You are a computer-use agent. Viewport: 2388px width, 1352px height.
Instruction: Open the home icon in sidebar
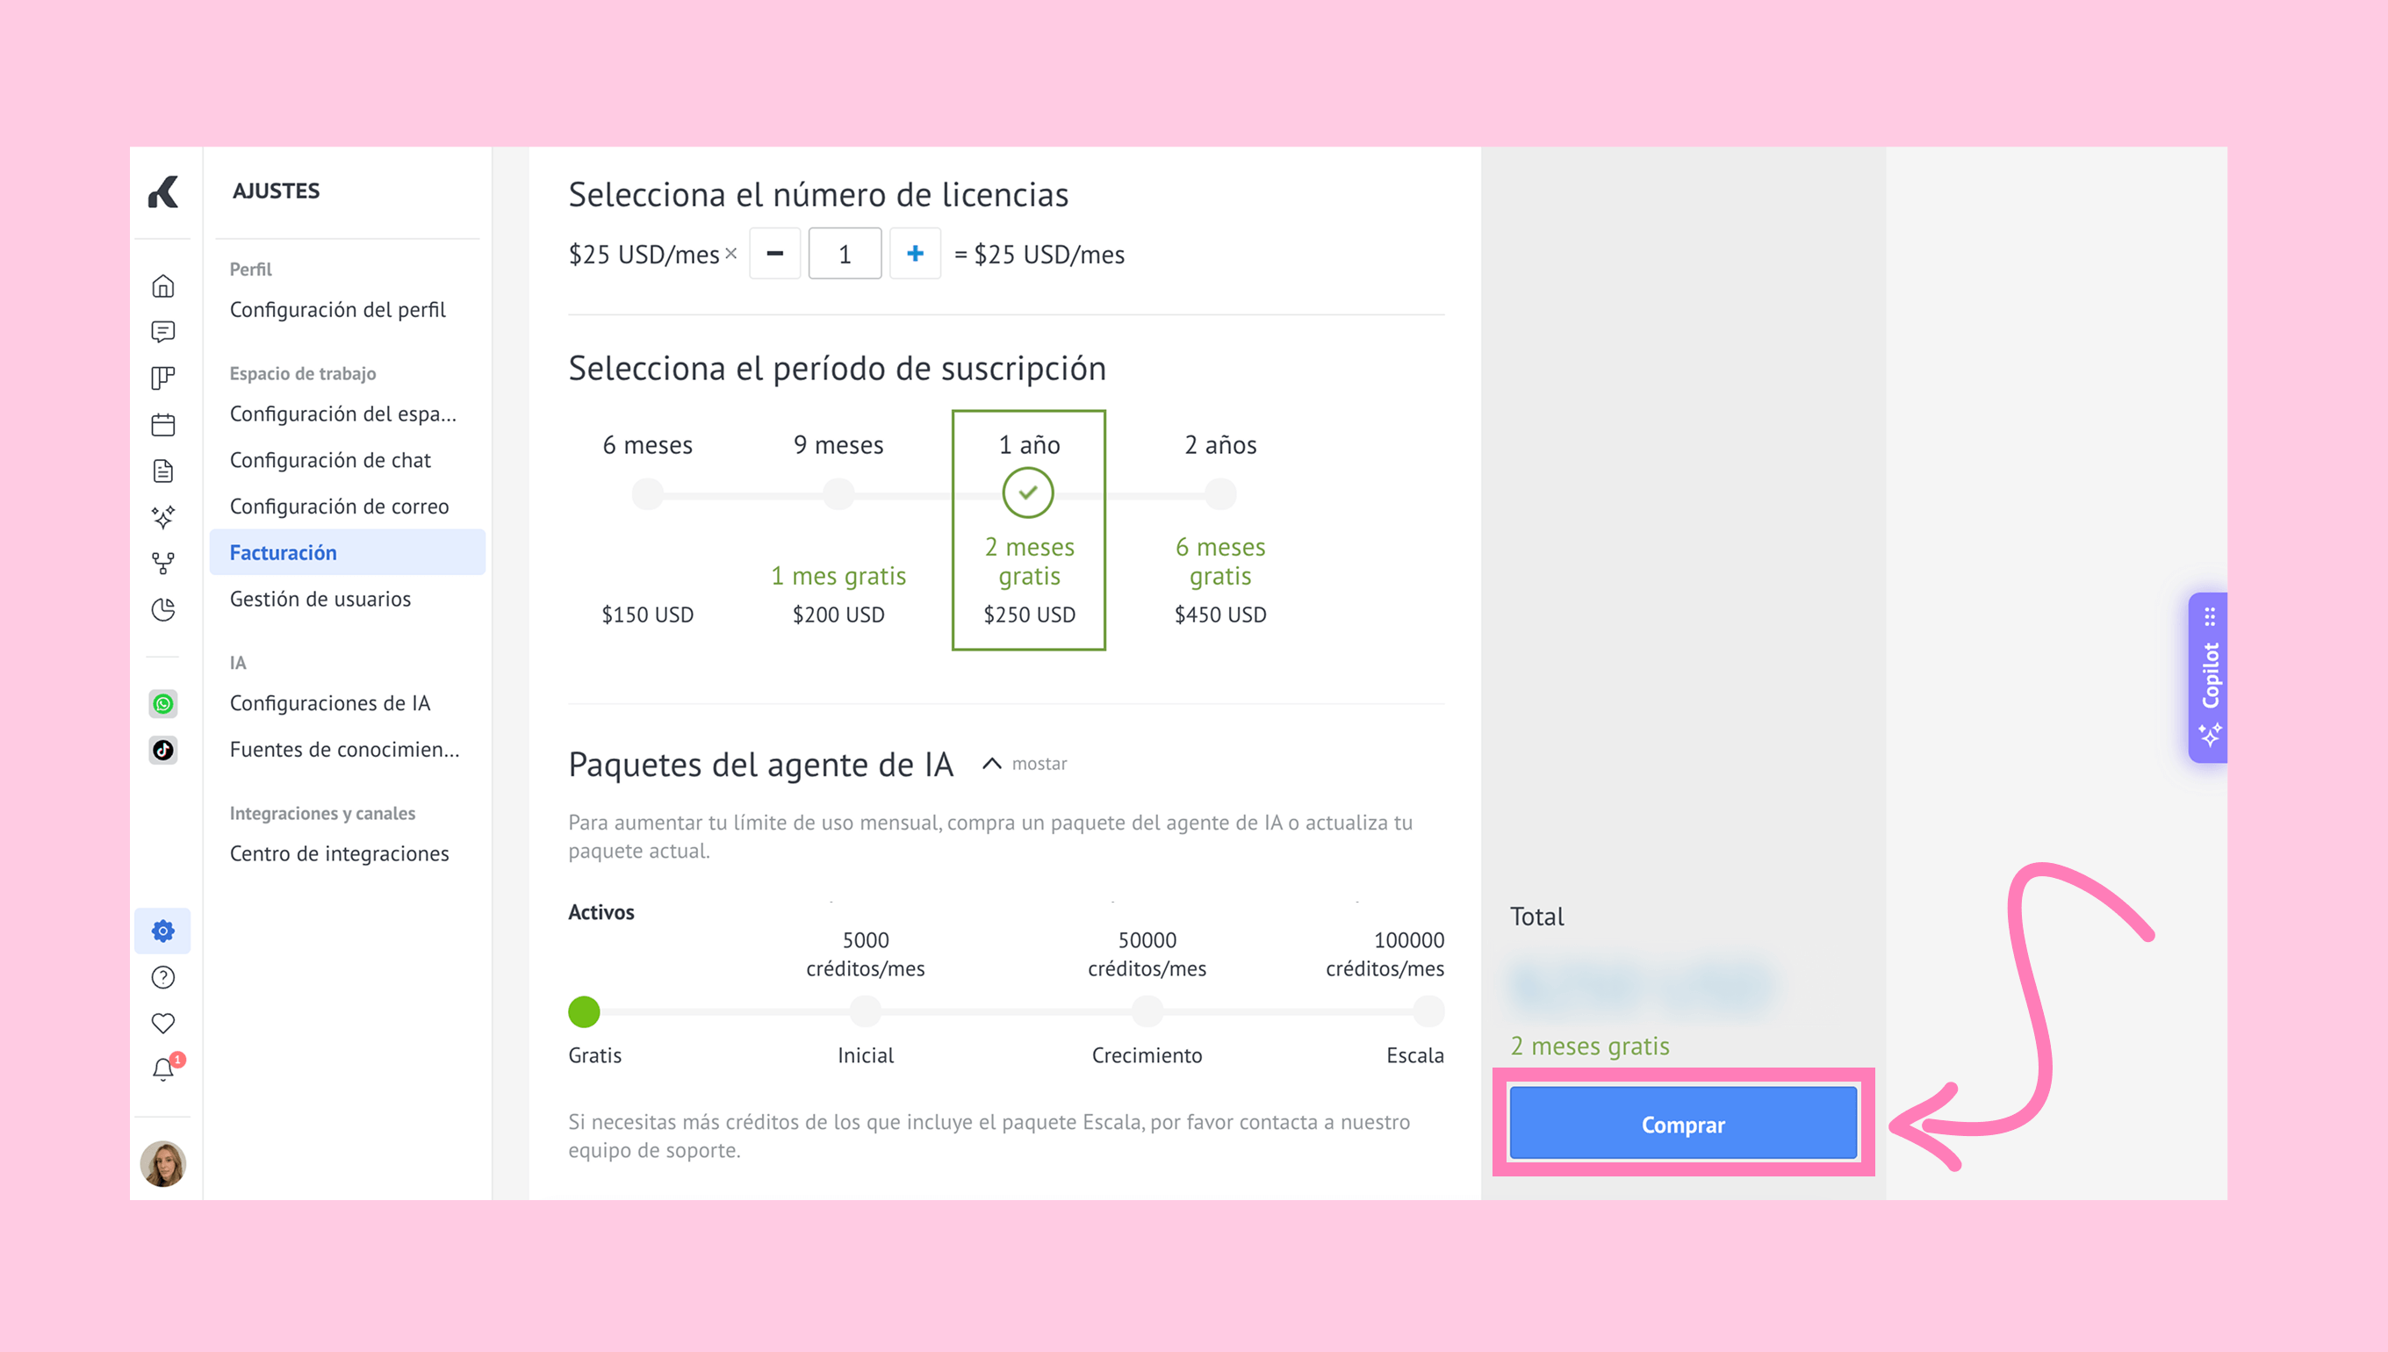point(163,286)
